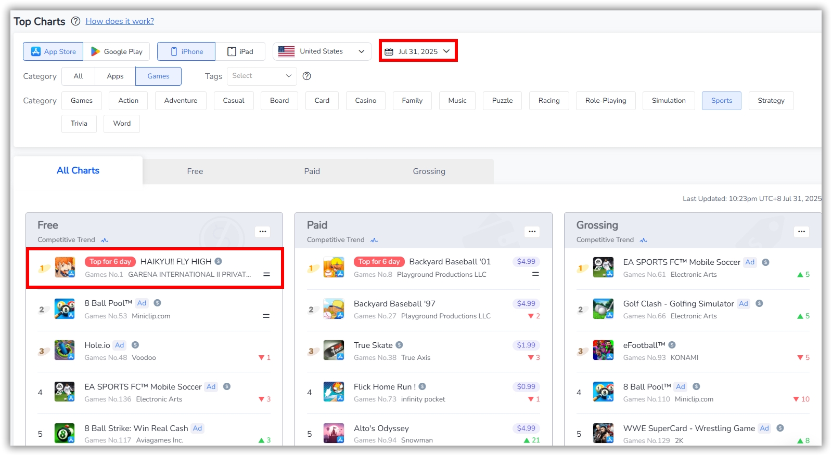Choose the Casual subcategory

(x=234, y=101)
